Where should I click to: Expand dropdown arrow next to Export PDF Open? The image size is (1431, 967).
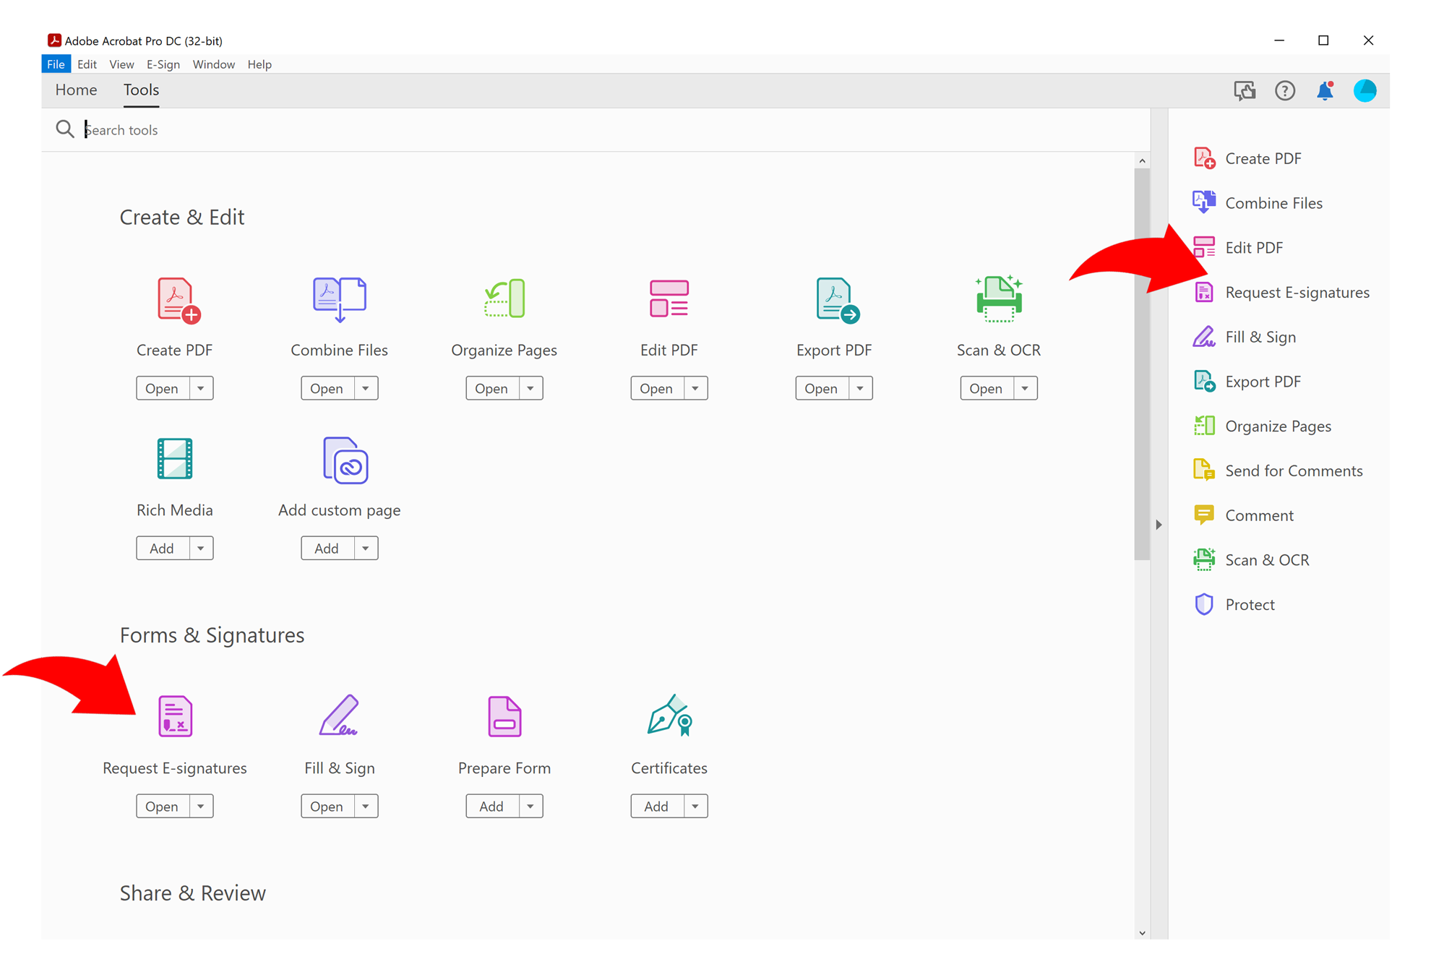860,388
